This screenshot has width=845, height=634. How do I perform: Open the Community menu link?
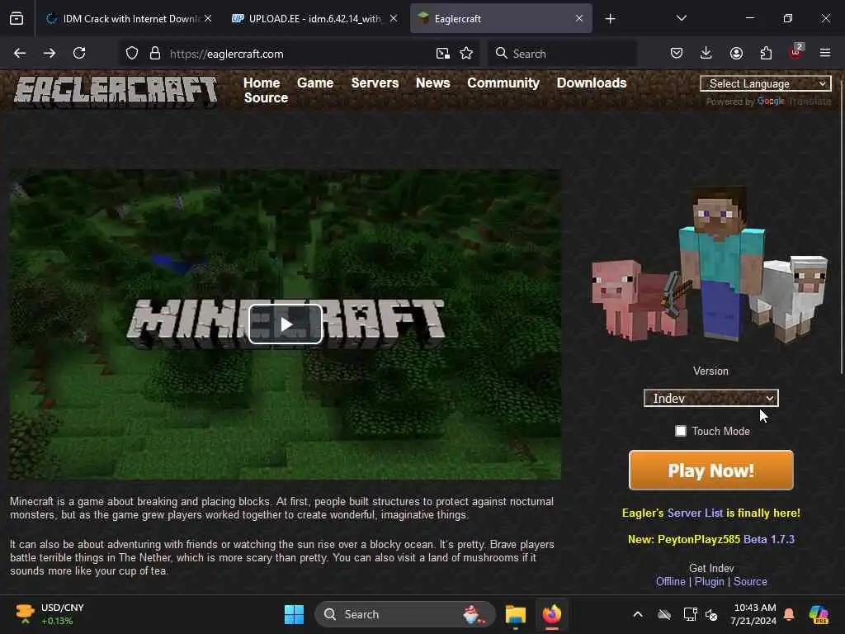click(503, 83)
